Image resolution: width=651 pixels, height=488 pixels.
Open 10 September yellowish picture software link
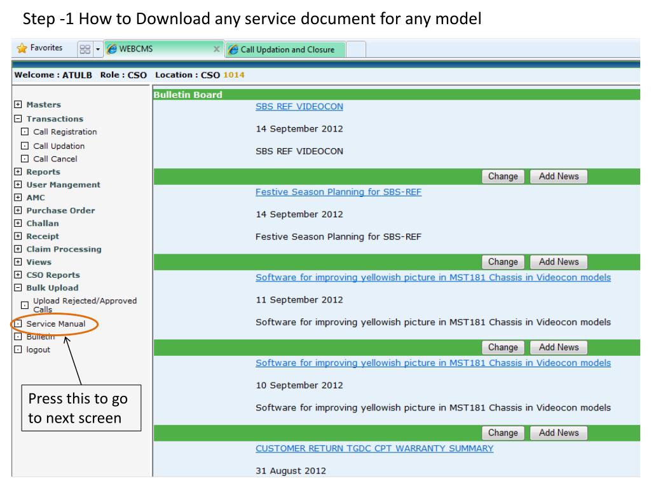click(x=433, y=363)
